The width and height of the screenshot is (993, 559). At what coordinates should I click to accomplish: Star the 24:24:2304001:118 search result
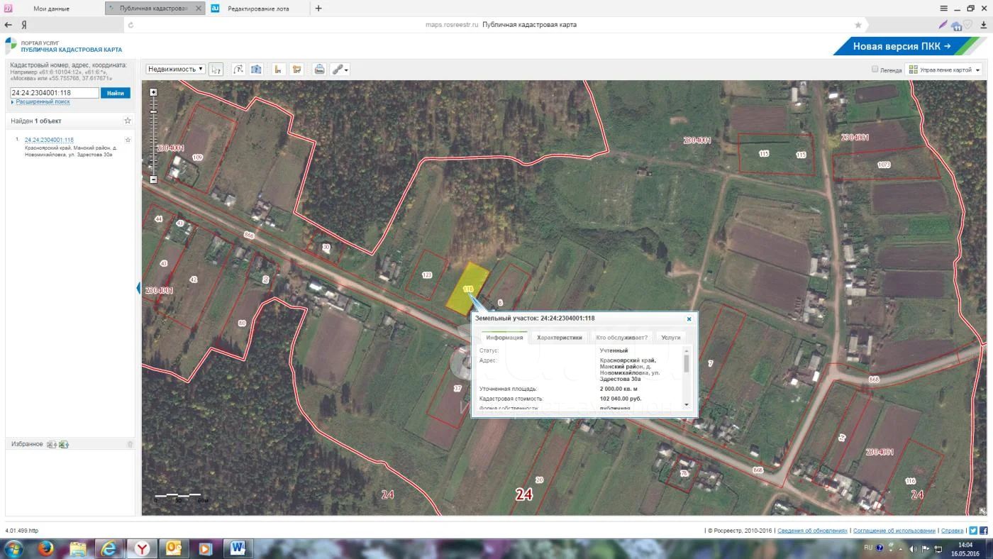(x=128, y=140)
